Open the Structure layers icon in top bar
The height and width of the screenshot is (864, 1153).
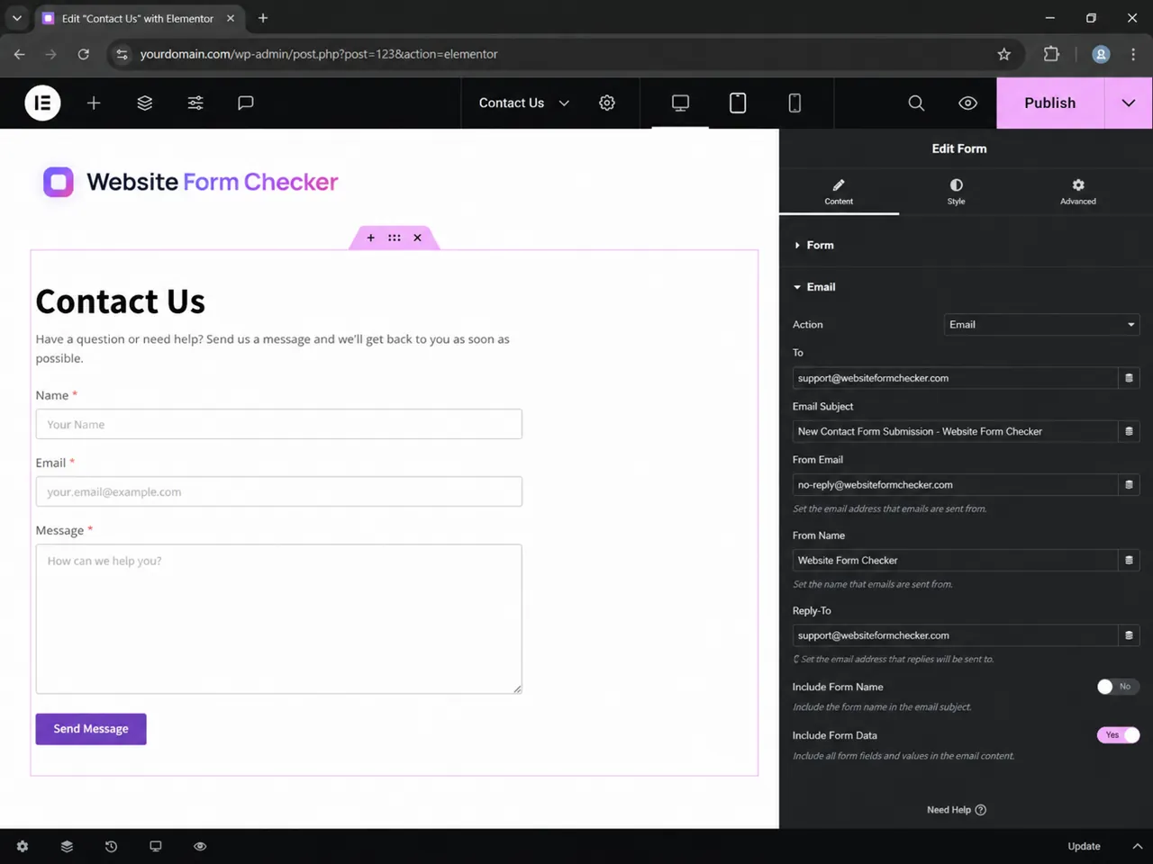click(144, 103)
